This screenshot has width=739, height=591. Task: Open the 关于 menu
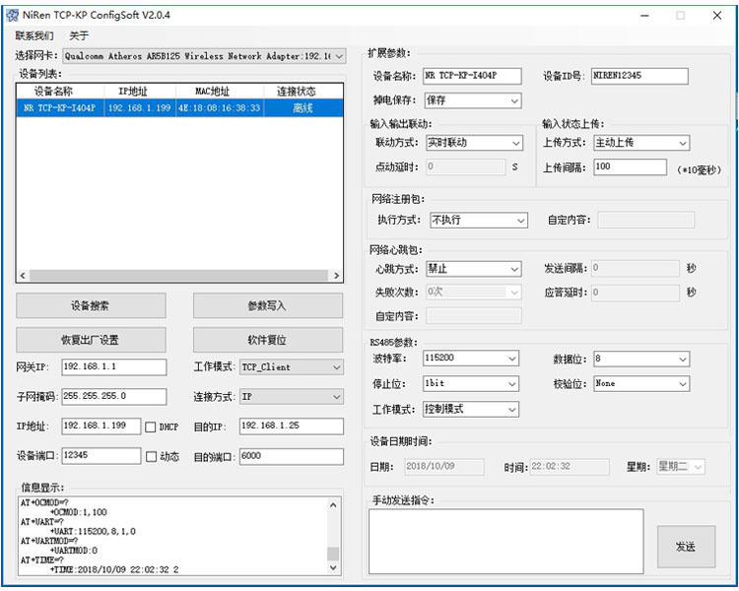click(x=79, y=35)
